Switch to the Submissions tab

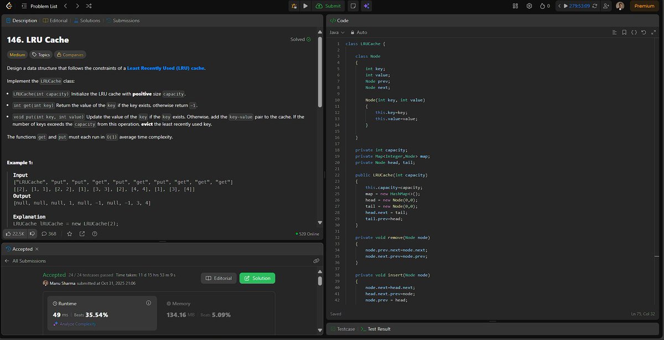pyautogui.click(x=123, y=20)
